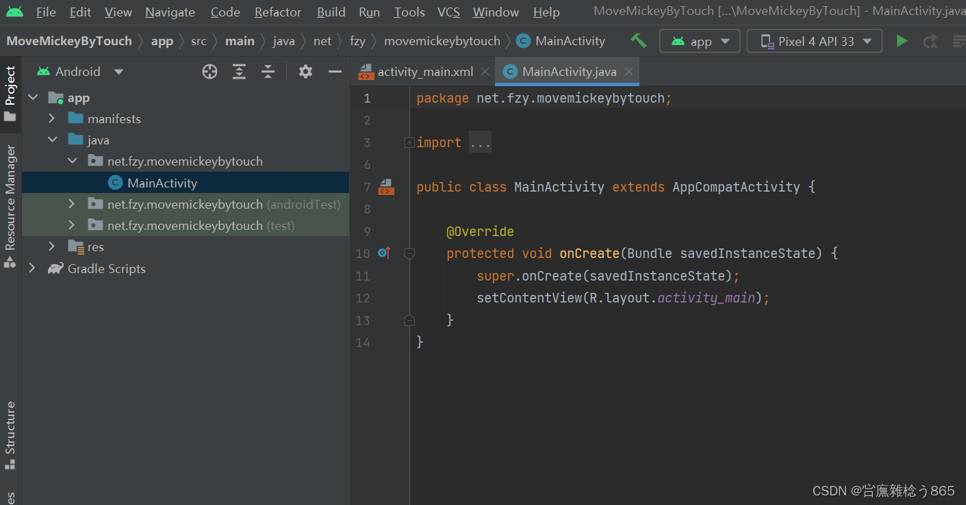Open the Help menu
Screen dimensions: 966x505
point(546,12)
